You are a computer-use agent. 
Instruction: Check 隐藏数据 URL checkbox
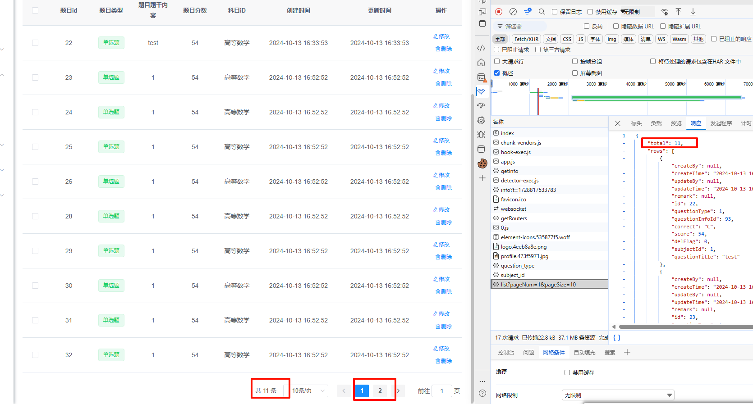coord(616,26)
